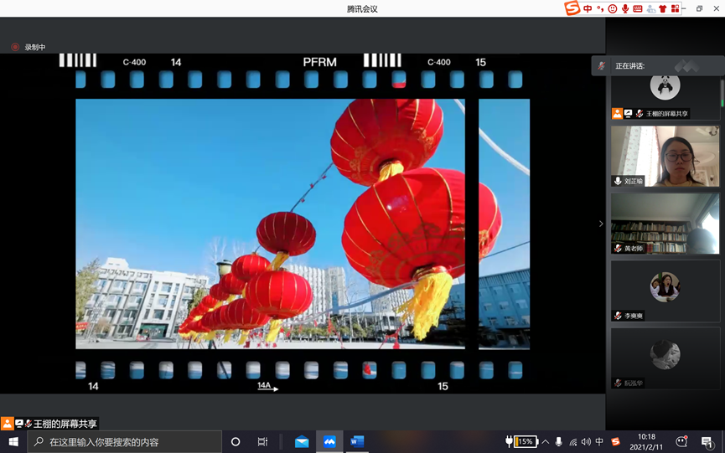Screen dimensions: 725x453
Task: Select 黄老师's bookshelf video tile
Action: pos(665,224)
